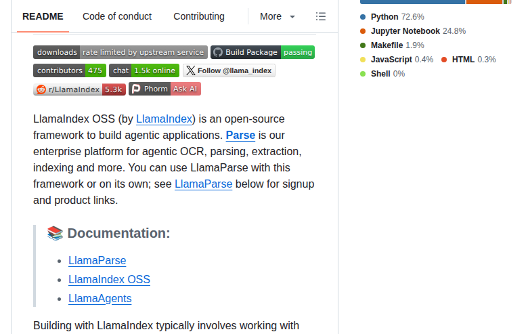Screen dimensions: 528x334
Task: Open LlamaParse in the Documentation list
Action: point(97,261)
